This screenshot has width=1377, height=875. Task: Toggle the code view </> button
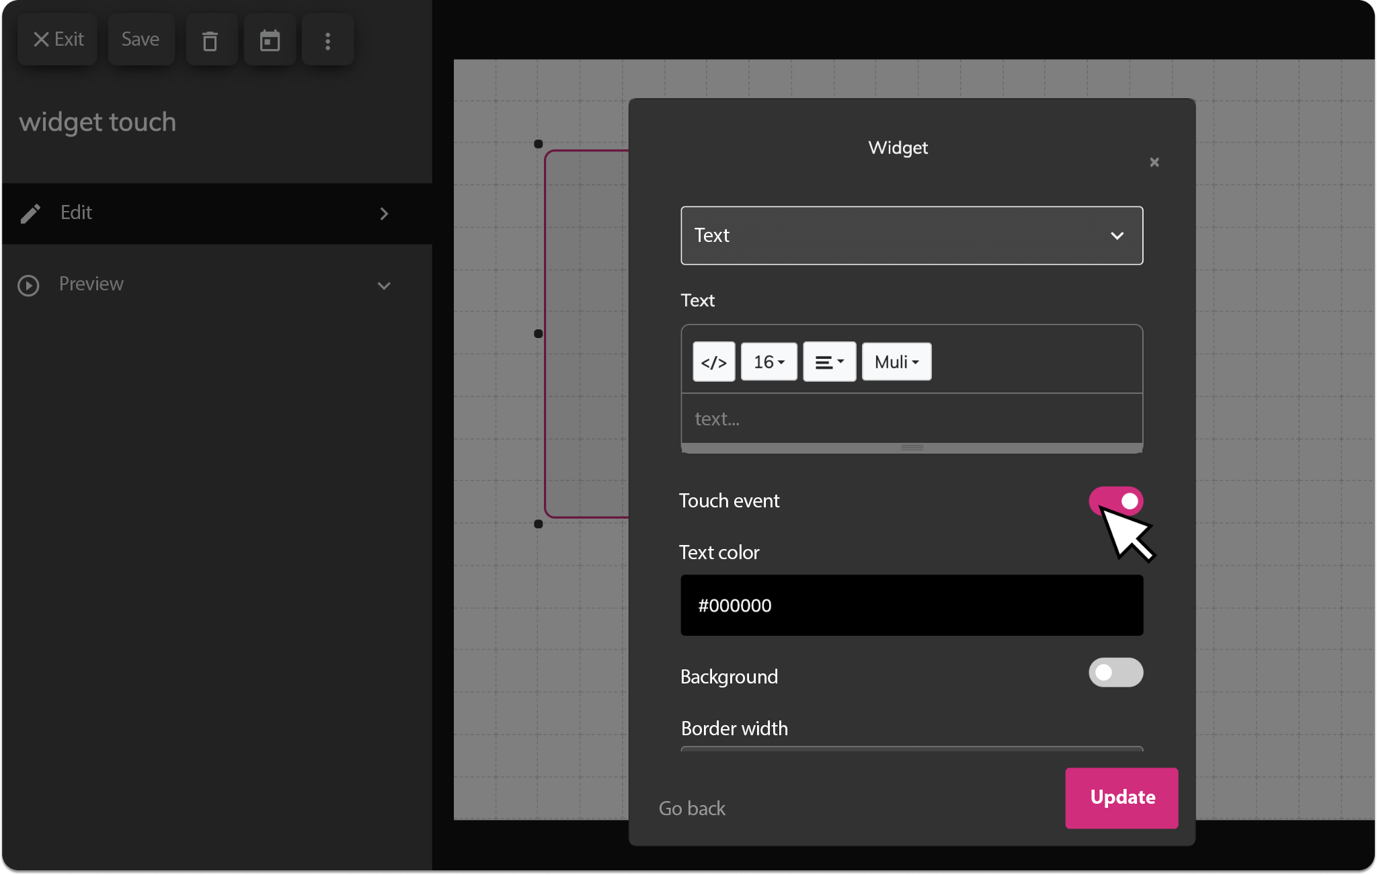pyautogui.click(x=713, y=362)
